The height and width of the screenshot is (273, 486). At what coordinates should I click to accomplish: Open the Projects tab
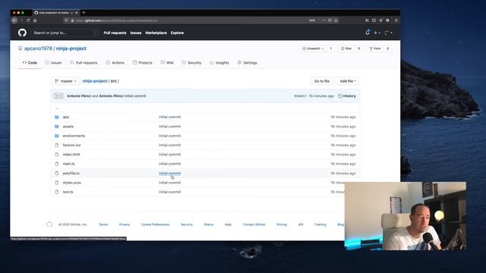143,62
